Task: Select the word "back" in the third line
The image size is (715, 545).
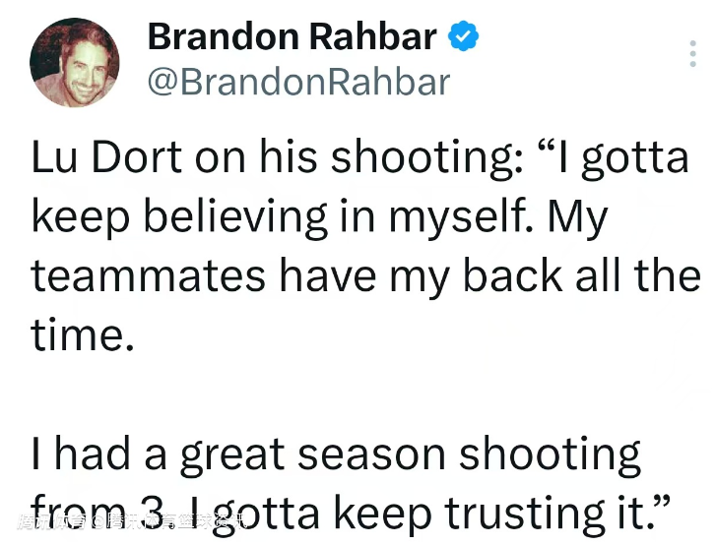Action: pos(512,275)
